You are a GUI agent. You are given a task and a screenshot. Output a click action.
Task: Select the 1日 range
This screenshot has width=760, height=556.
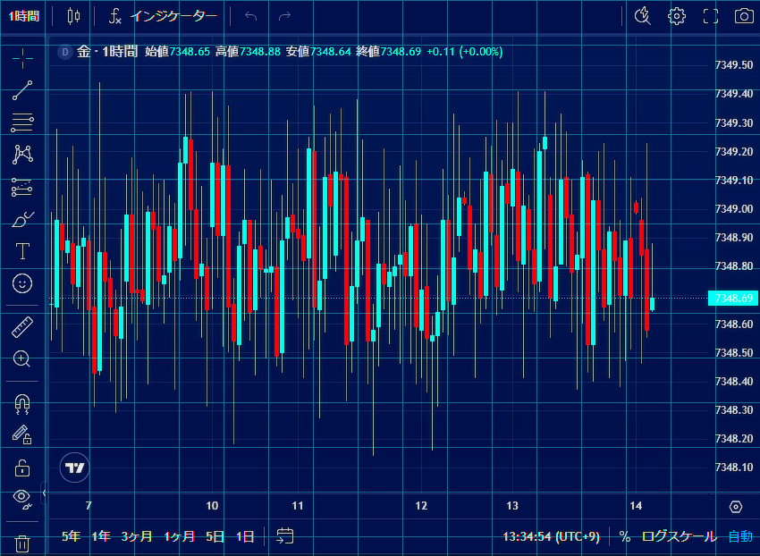tap(245, 536)
